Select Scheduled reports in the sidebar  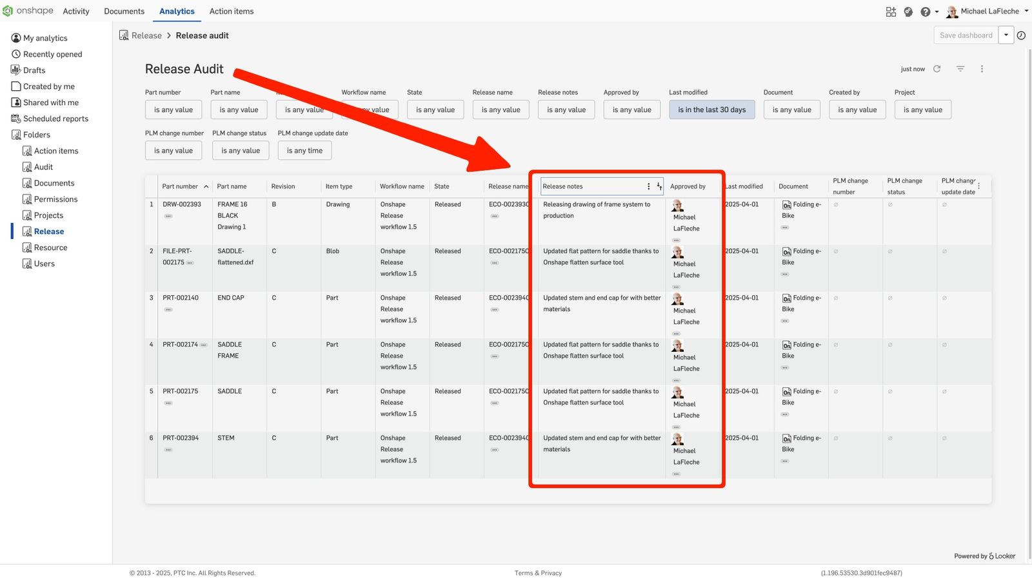(55, 119)
